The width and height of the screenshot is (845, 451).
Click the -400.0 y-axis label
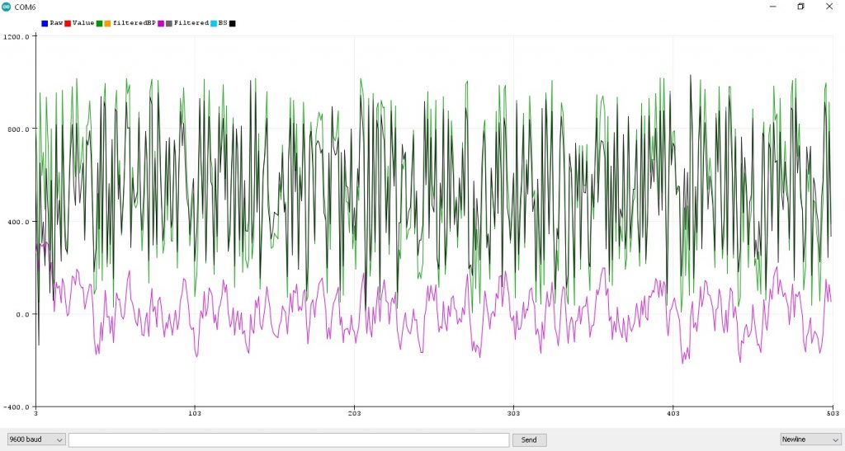[17, 406]
